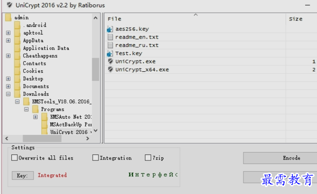Click the Desktop folder icon
The height and width of the screenshot is (194, 317).
point(17,79)
